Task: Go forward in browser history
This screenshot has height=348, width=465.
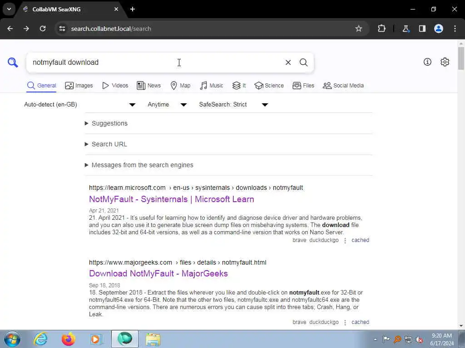Action: tap(26, 29)
